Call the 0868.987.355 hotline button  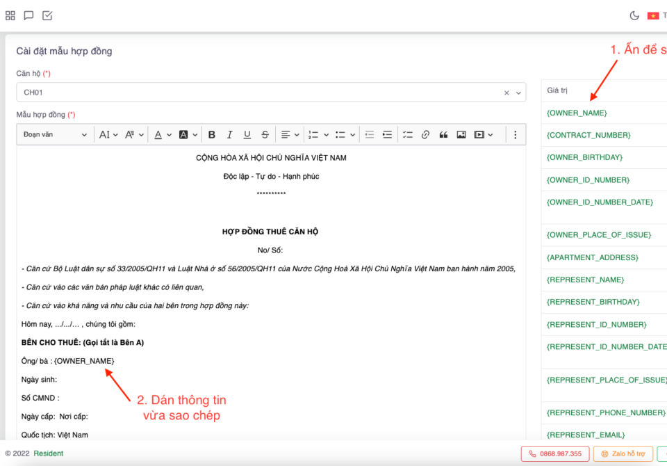(x=555, y=453)
